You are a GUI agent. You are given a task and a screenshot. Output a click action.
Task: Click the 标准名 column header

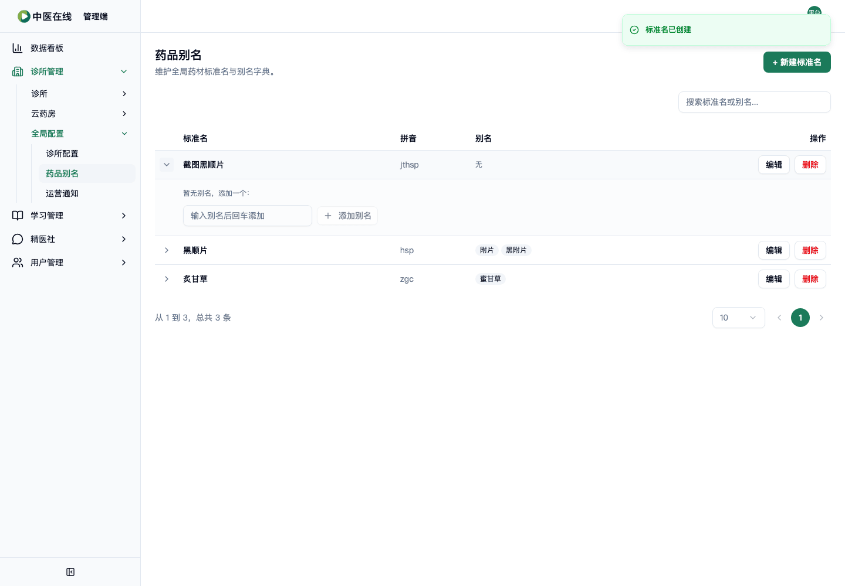coord(195,138)
